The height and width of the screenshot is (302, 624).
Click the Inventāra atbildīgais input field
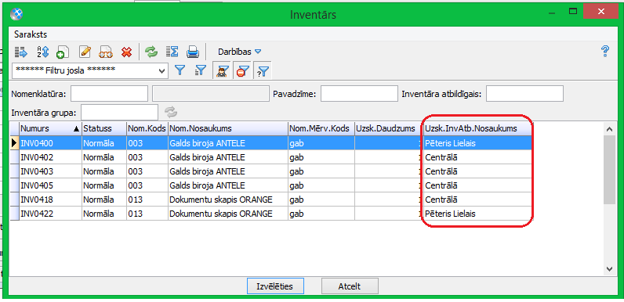524,94
